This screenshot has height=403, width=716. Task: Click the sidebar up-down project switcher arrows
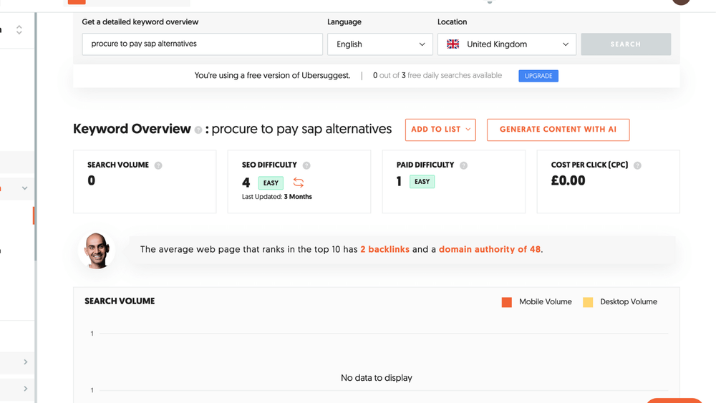point(19,29)
